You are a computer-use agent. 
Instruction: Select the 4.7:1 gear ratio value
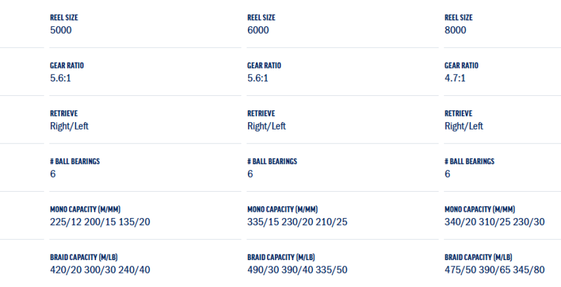pyautogui.click(x=455, y=78)
